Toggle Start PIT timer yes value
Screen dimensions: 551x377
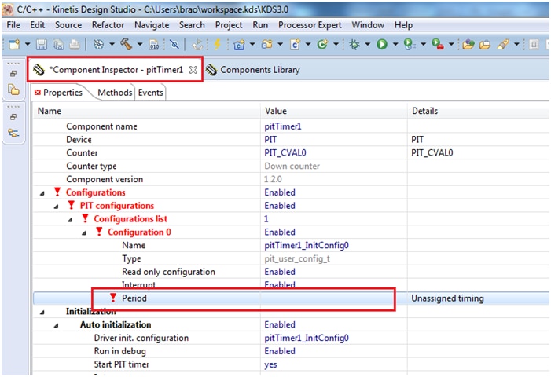pyautogui.click(x=270, y=364)
